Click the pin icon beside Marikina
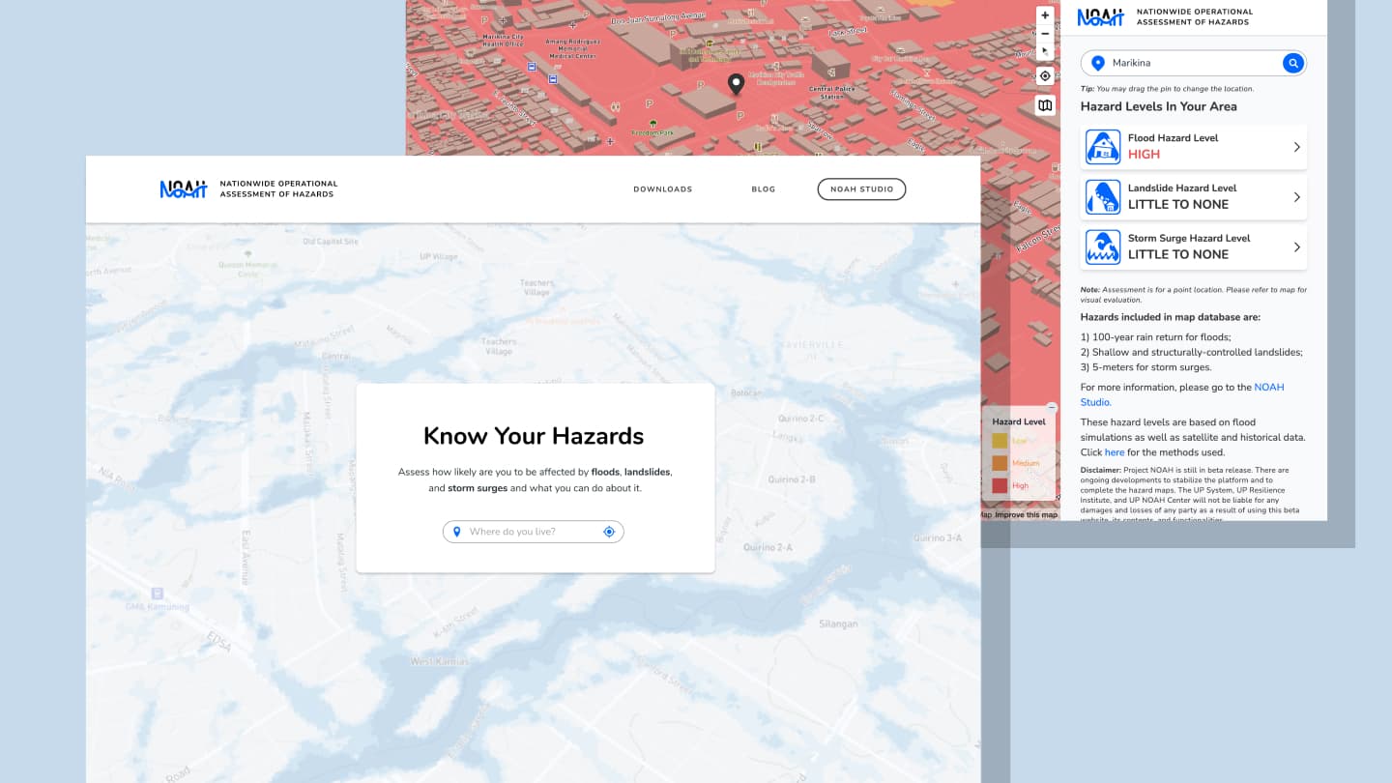 pos(1097,63)
